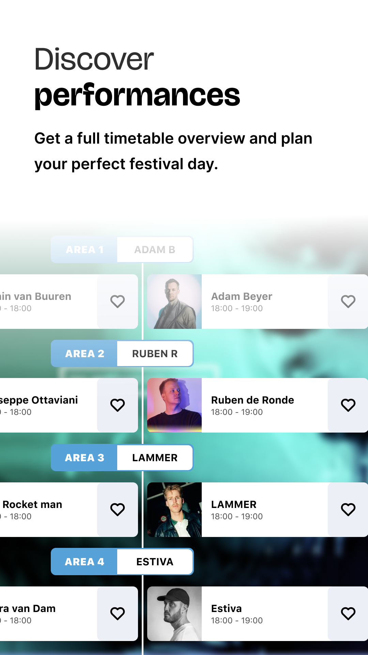Like LAMMER's performance using the heart icon
This screenshot has height=655, width=368.
[x=348, y=510]
